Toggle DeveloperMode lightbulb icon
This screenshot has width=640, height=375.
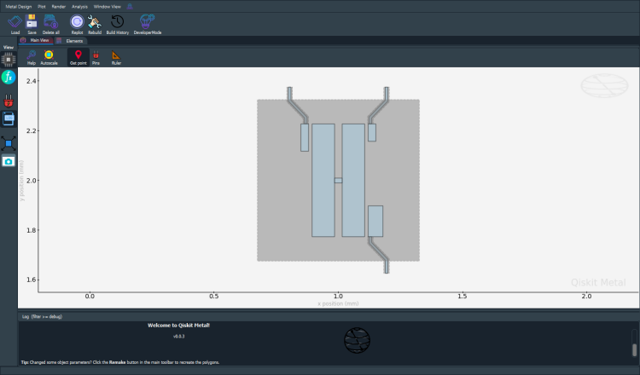click(x=148, y=25)
